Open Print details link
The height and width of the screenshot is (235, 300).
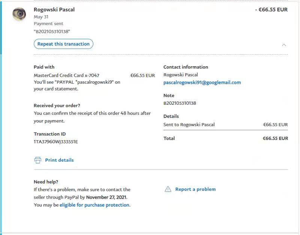(59, 160)
